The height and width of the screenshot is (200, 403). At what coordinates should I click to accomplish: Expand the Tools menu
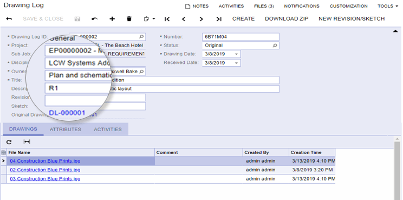[x=388, y=6]
